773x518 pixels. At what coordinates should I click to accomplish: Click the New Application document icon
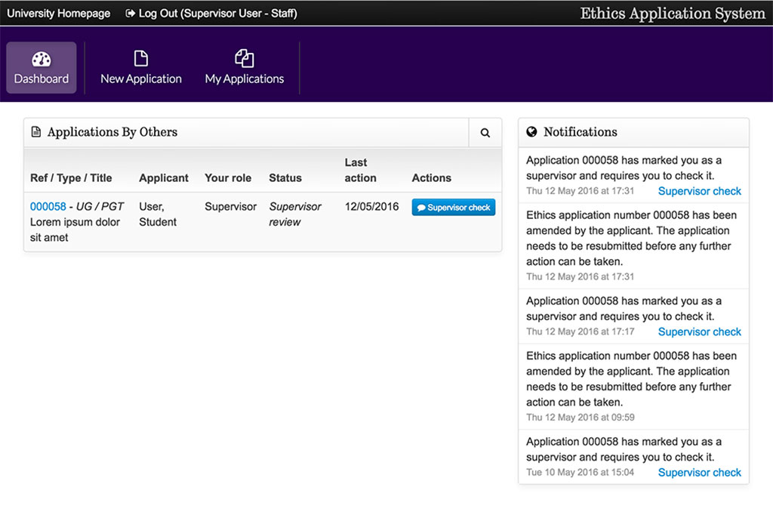[141, 58]
